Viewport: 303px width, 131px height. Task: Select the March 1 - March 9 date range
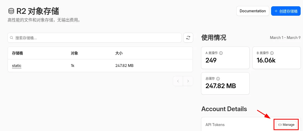(x=285, y=38)
